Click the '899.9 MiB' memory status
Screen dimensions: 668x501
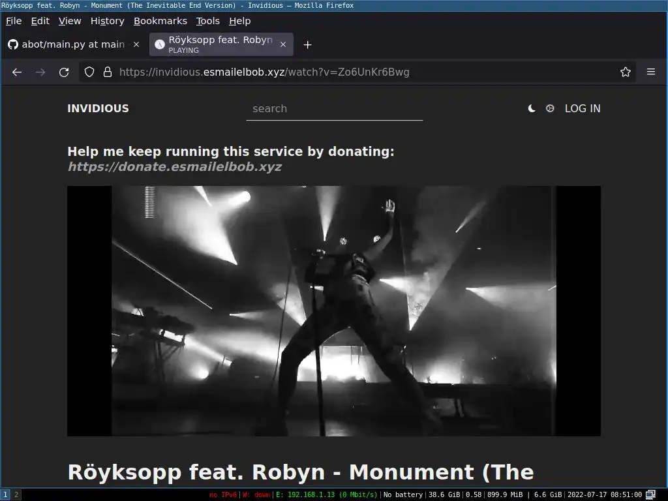(x=505, y=494)
